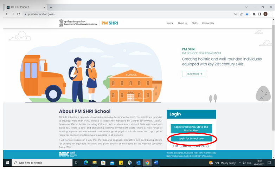Open the browser side panel icon
This screenshot has height=171, width=276.
coord(259,14)
